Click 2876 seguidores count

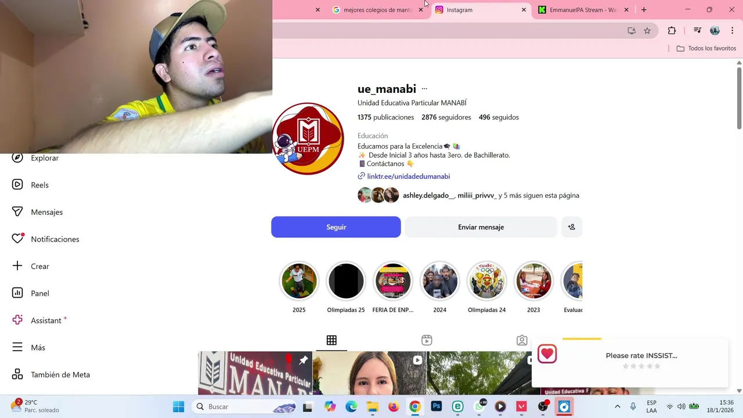point(446,117)
